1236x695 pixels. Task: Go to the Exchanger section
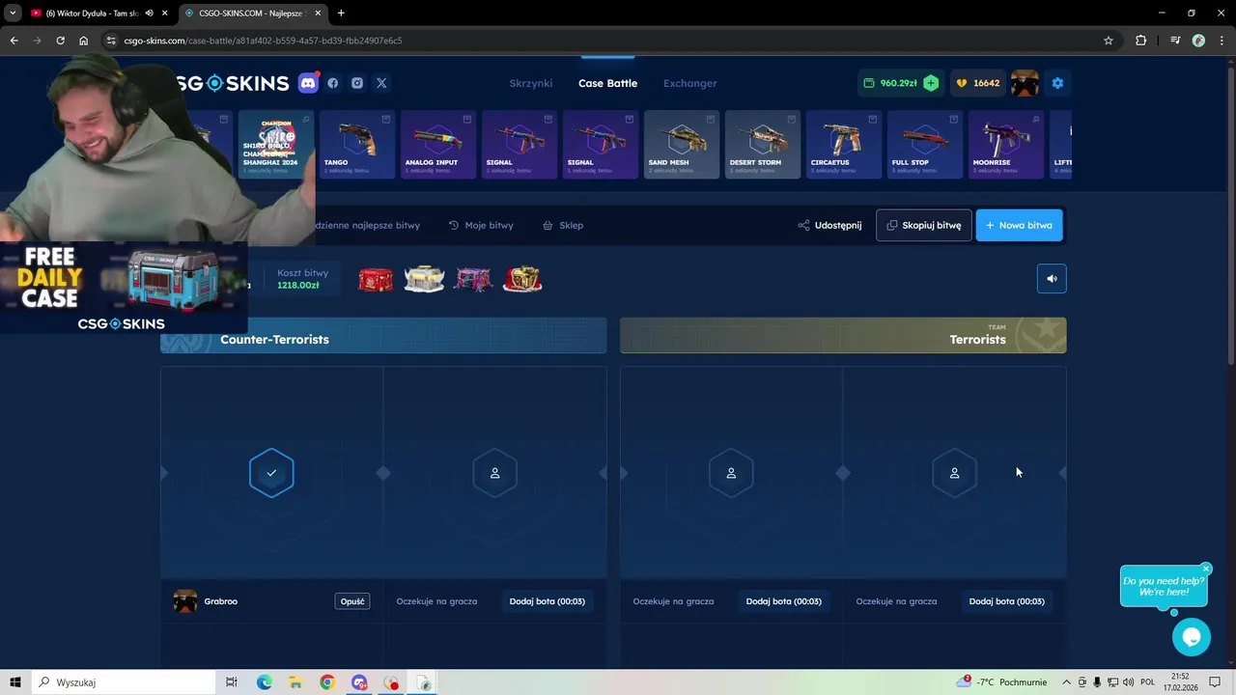[x=689, y=83]
